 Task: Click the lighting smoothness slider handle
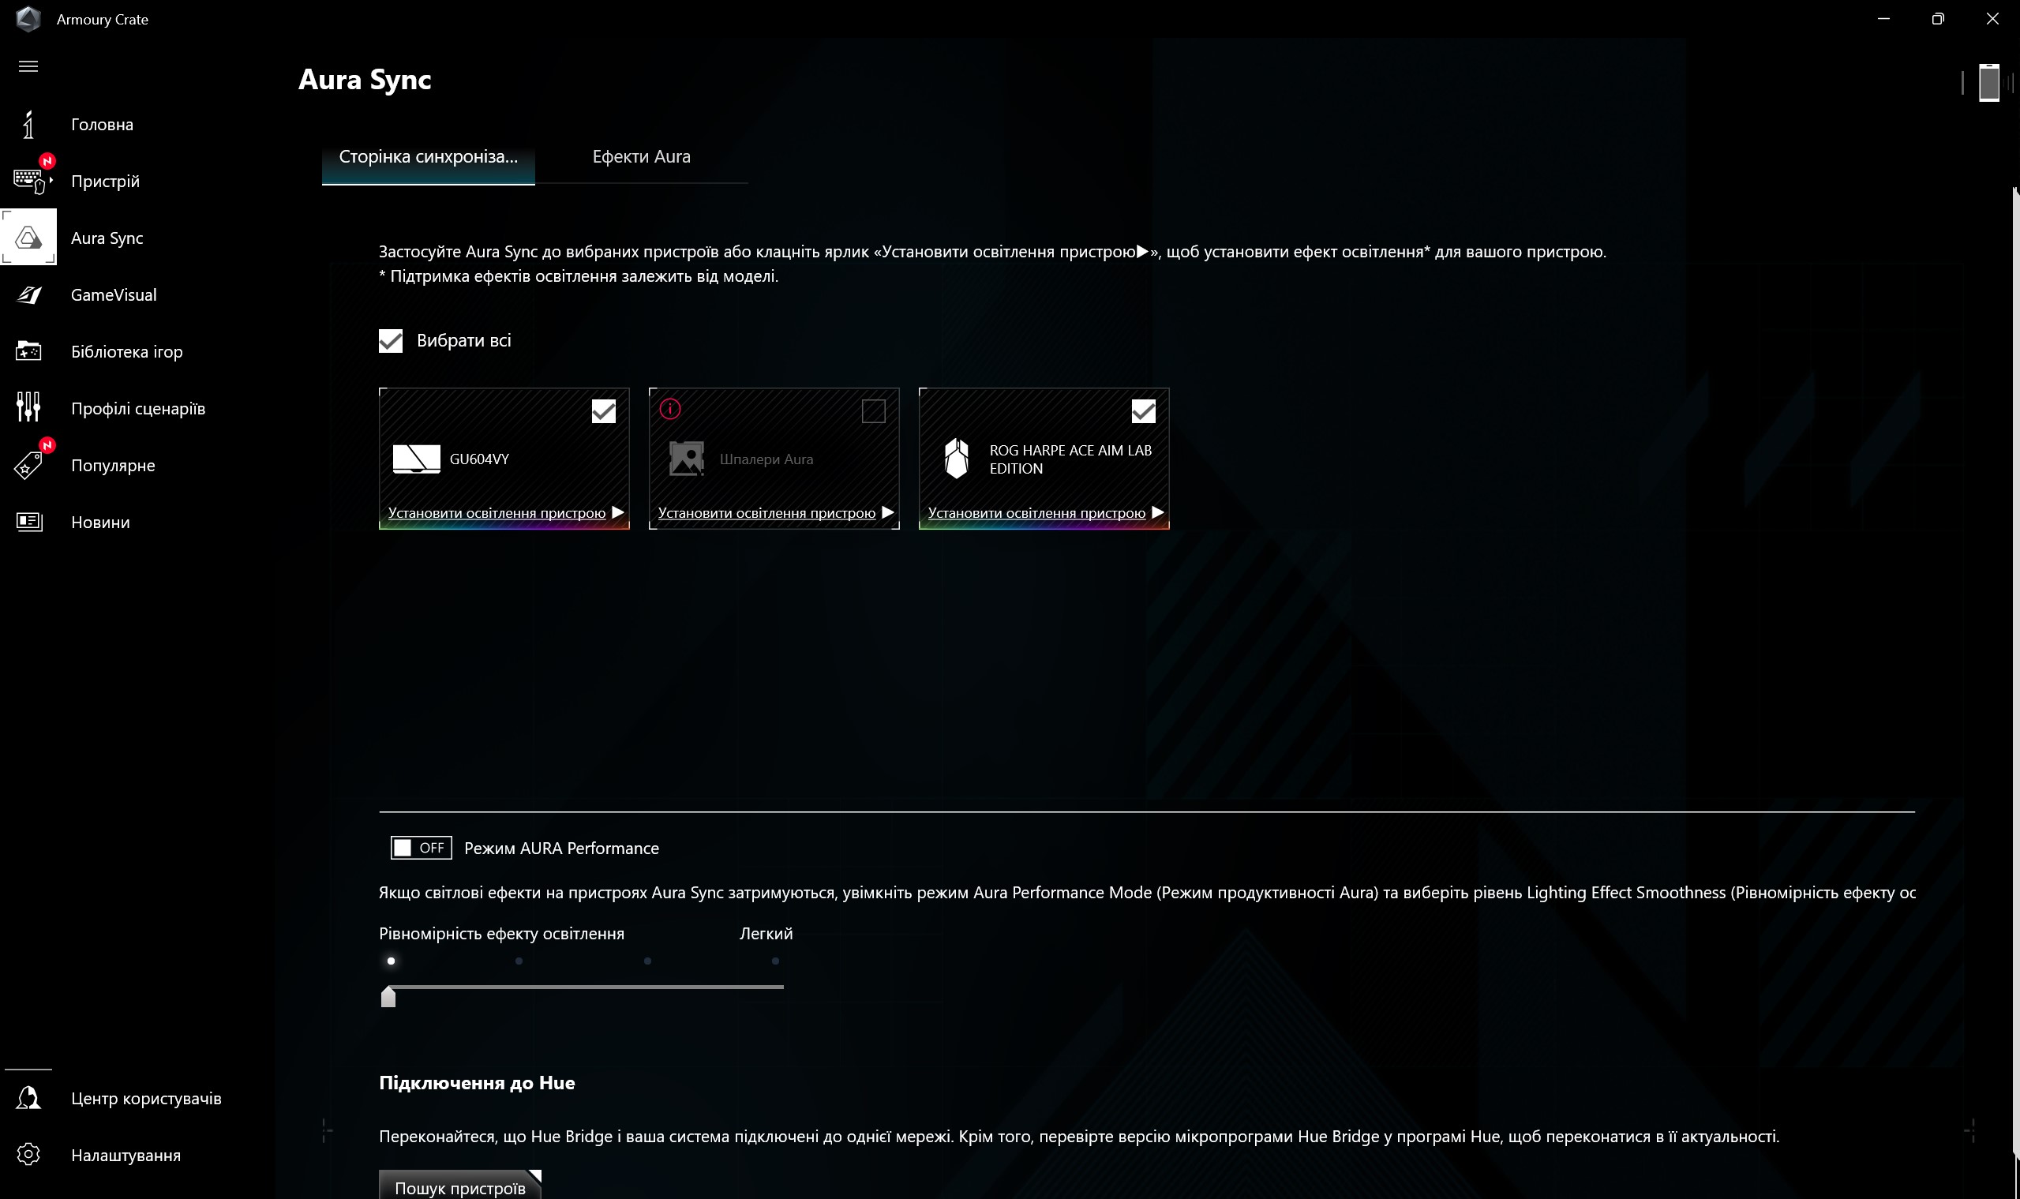[x=388, y=996]
